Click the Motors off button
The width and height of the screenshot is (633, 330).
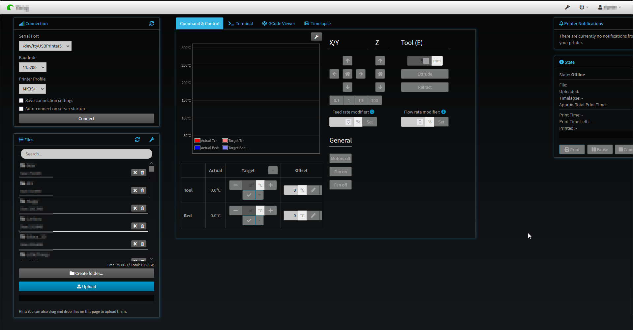[340, 158]
